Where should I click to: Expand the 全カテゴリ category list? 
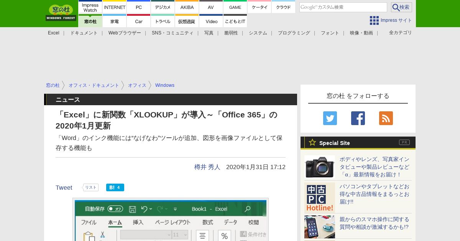pyautogui.click(x=400, y=33)
